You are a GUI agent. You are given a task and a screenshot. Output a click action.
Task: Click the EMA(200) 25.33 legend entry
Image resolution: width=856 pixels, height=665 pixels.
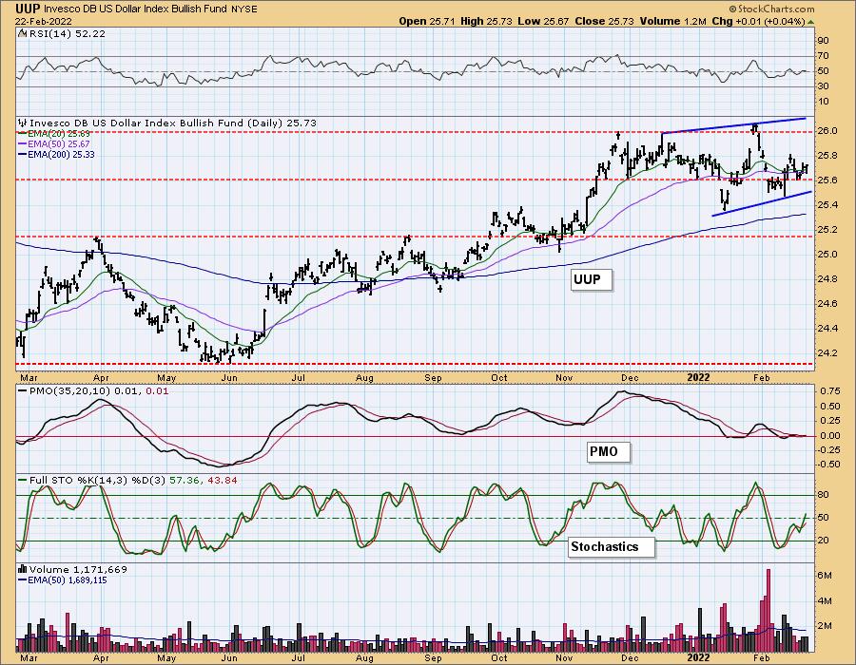56,154
